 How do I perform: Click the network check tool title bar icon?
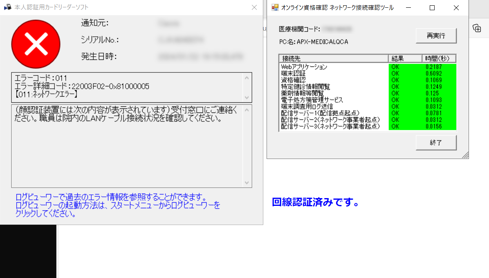tap(274, 7)
